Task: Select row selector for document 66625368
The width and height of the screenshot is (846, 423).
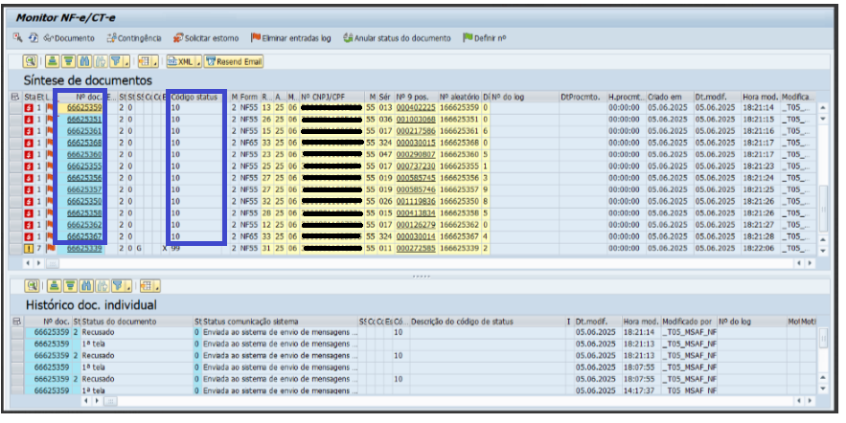Action: [x=15, y=143]
